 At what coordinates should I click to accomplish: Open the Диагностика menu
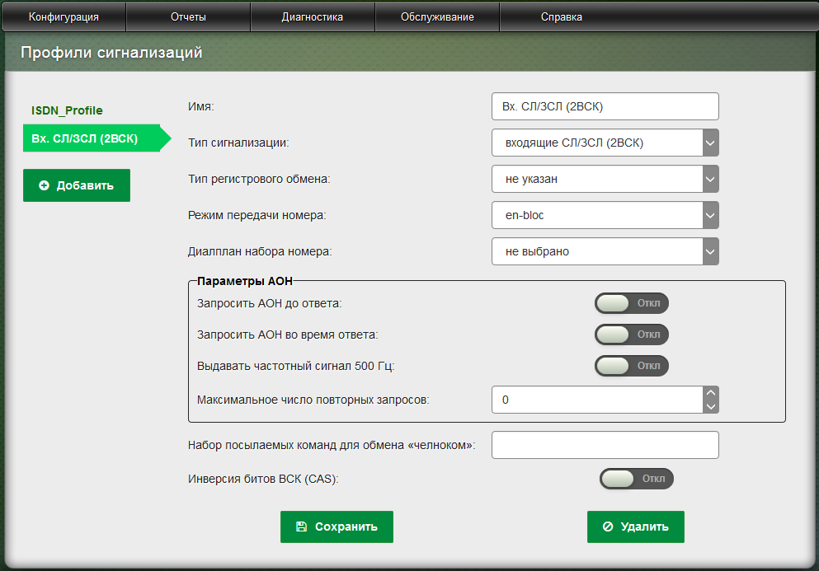pos(313,16)
